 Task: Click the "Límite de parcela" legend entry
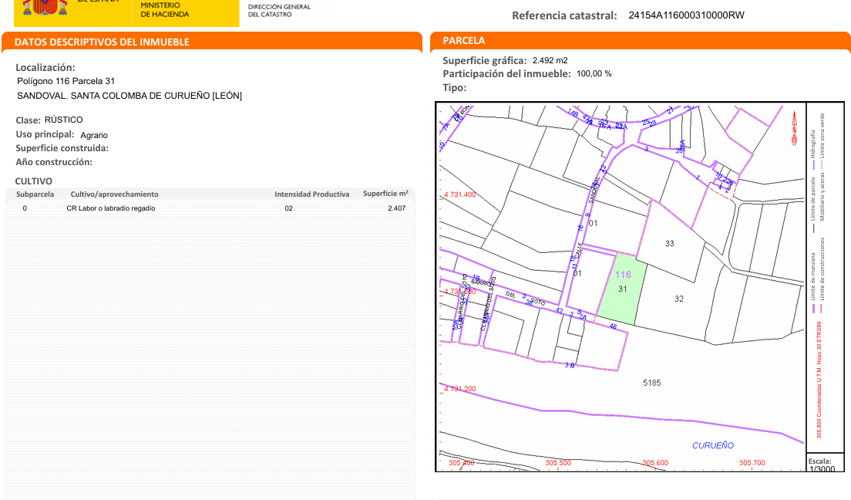(813, 199)
